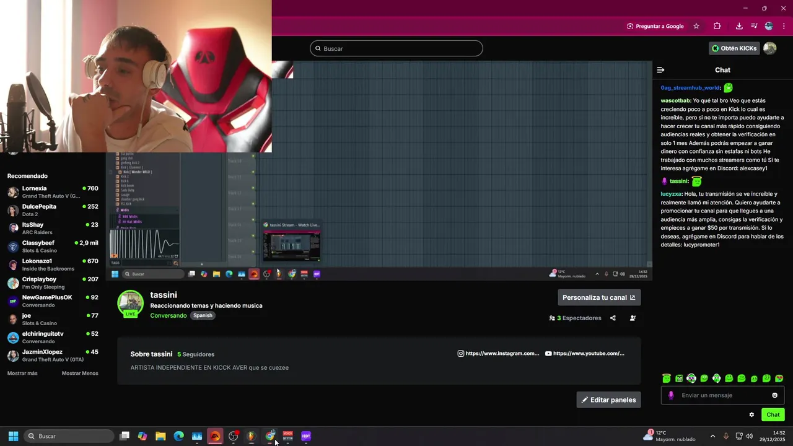Open recommended channel ItsShay
793x446 pixels.
point(53,228)
